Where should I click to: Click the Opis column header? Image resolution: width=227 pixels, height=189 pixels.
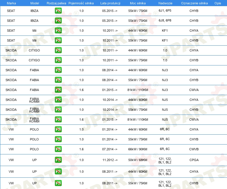tap(218, 3)
